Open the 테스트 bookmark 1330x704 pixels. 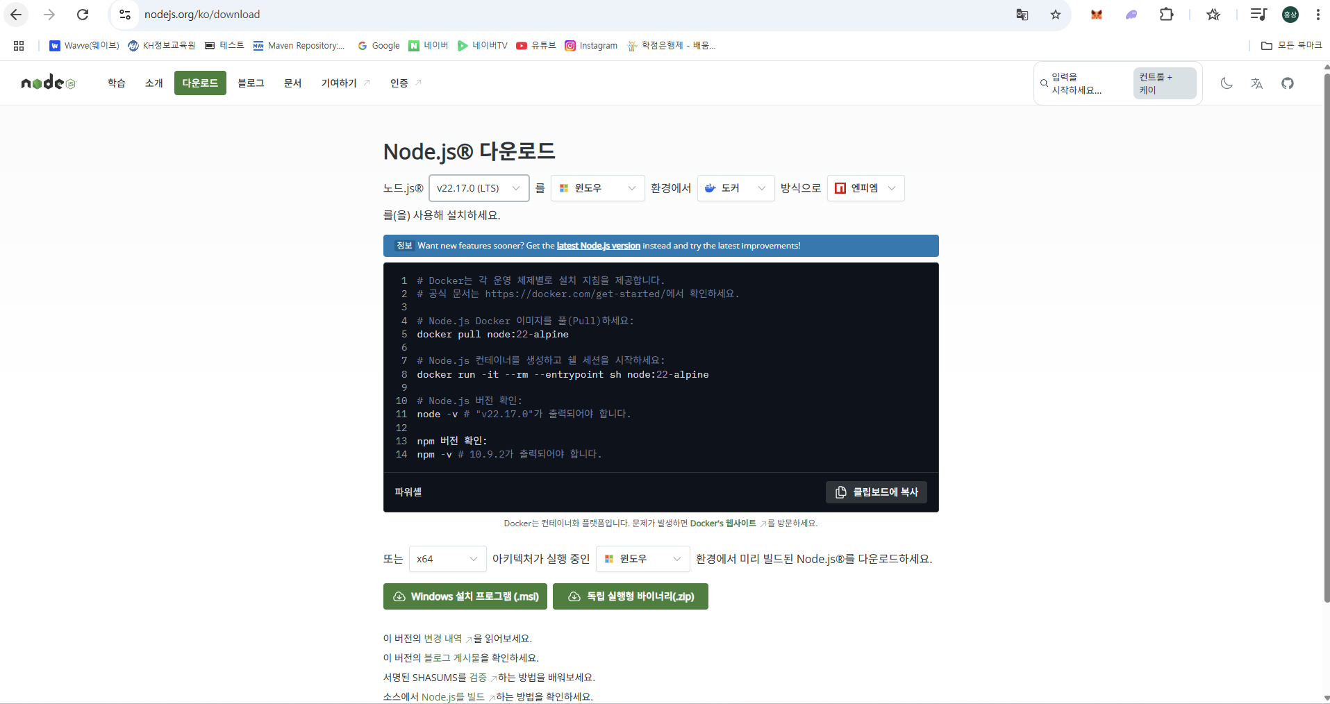224,46
